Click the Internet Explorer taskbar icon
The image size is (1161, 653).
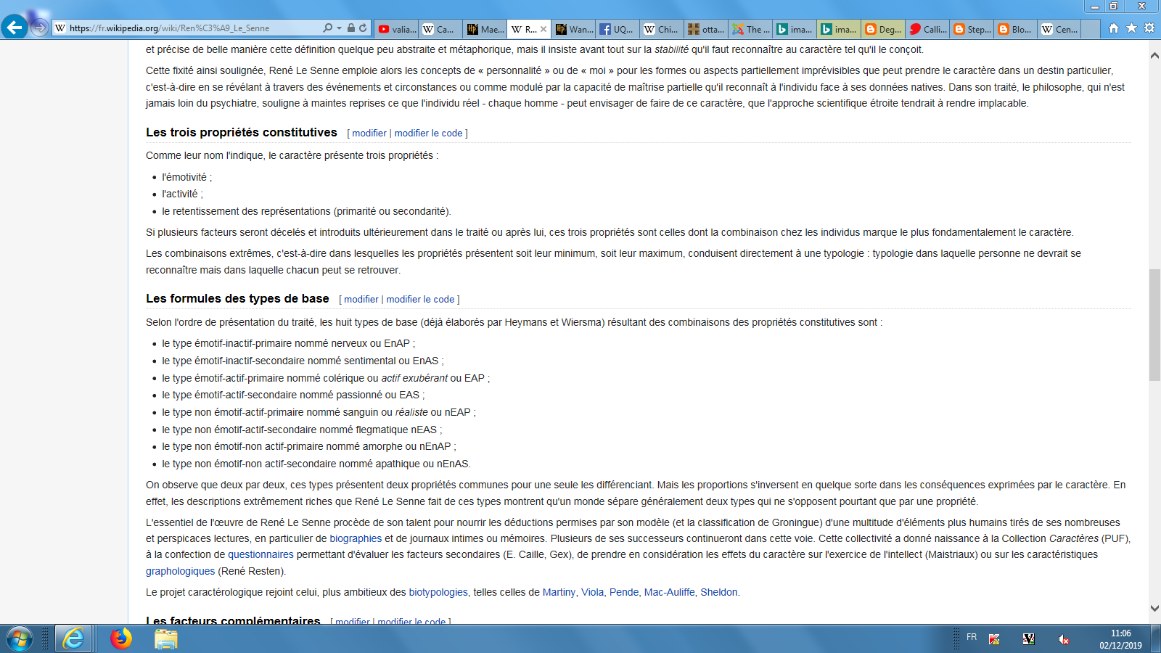pyautogui.click(x=73, y=639)
